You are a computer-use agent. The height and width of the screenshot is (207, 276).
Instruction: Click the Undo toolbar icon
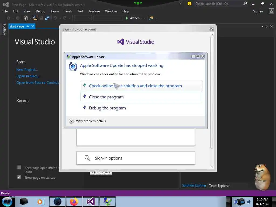click(55, 18)
